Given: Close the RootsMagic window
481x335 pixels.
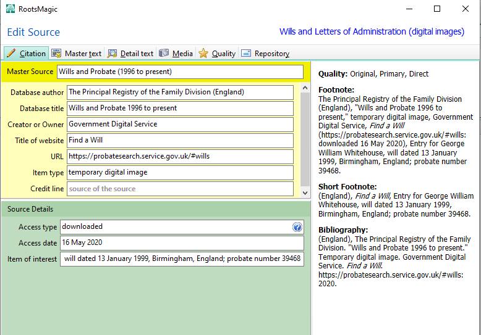Looking at the screenshot, I should 466,9.
